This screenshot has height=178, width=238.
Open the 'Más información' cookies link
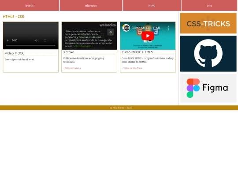pyautogui.click(x=83, y=46)
